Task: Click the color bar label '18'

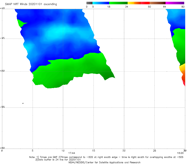Action: [109, 7]
